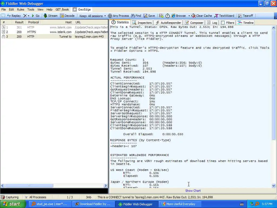Click session 2 document icon

pos(3,32)
